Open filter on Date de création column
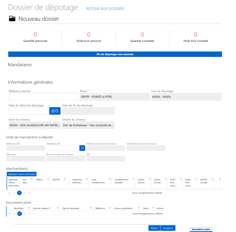The width and height of the screenshot is (236, 232). pyautogui.click(x=58, y=208)
